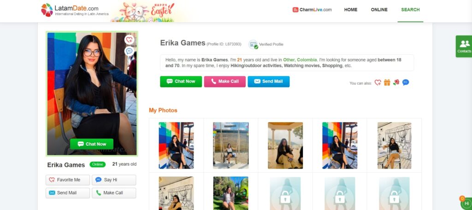
Task: Visit the CharmLive.com link
Action: click(312, 10)
